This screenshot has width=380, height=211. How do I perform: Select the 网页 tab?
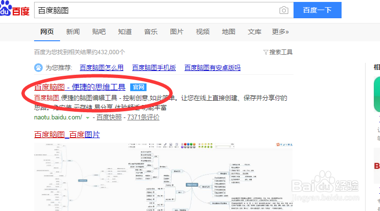tap(47, 32)
